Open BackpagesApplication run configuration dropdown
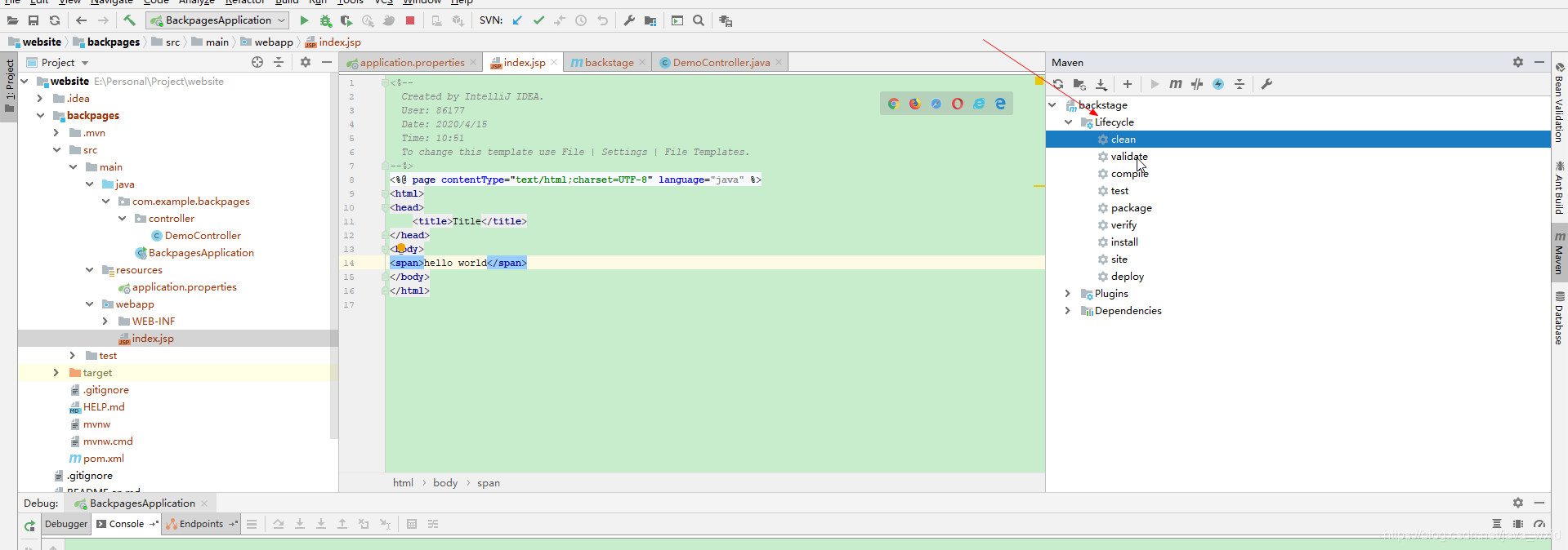The height and width of the screenshot is (550, 1568). pyautogui.click(x=217, y=20)
